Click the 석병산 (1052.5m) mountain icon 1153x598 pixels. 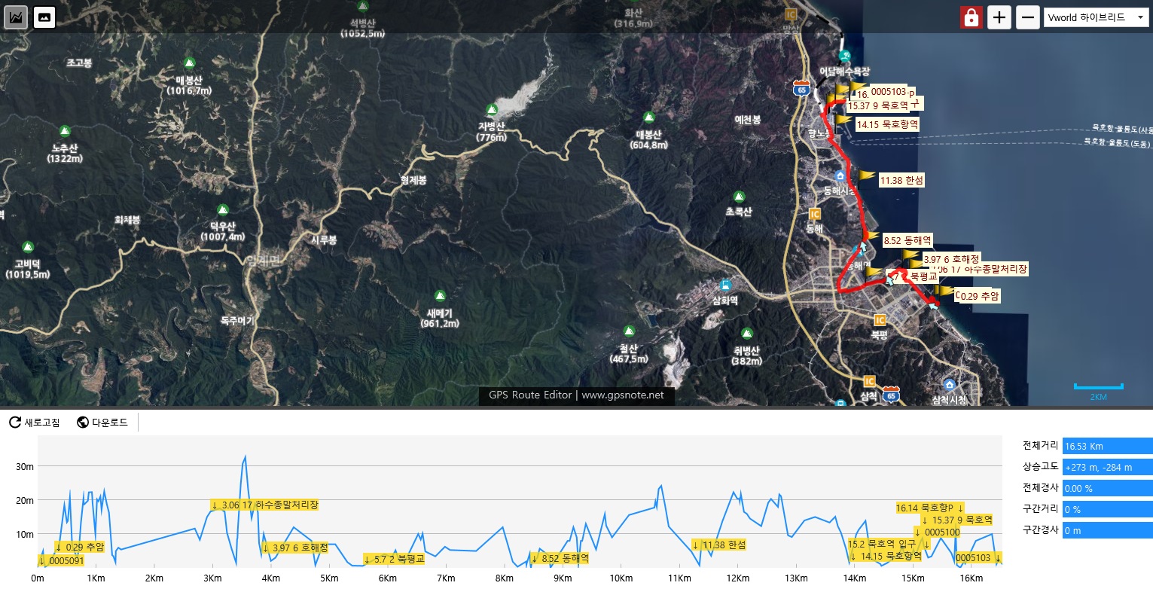[363, 6]
